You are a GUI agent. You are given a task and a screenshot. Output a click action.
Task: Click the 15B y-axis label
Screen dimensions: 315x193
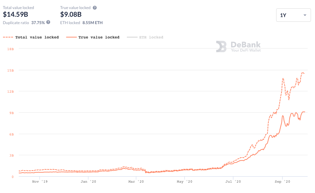coord(10,71)
